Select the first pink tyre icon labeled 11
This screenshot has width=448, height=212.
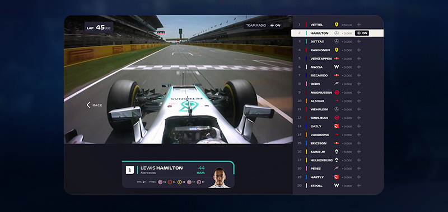[160, 182]
